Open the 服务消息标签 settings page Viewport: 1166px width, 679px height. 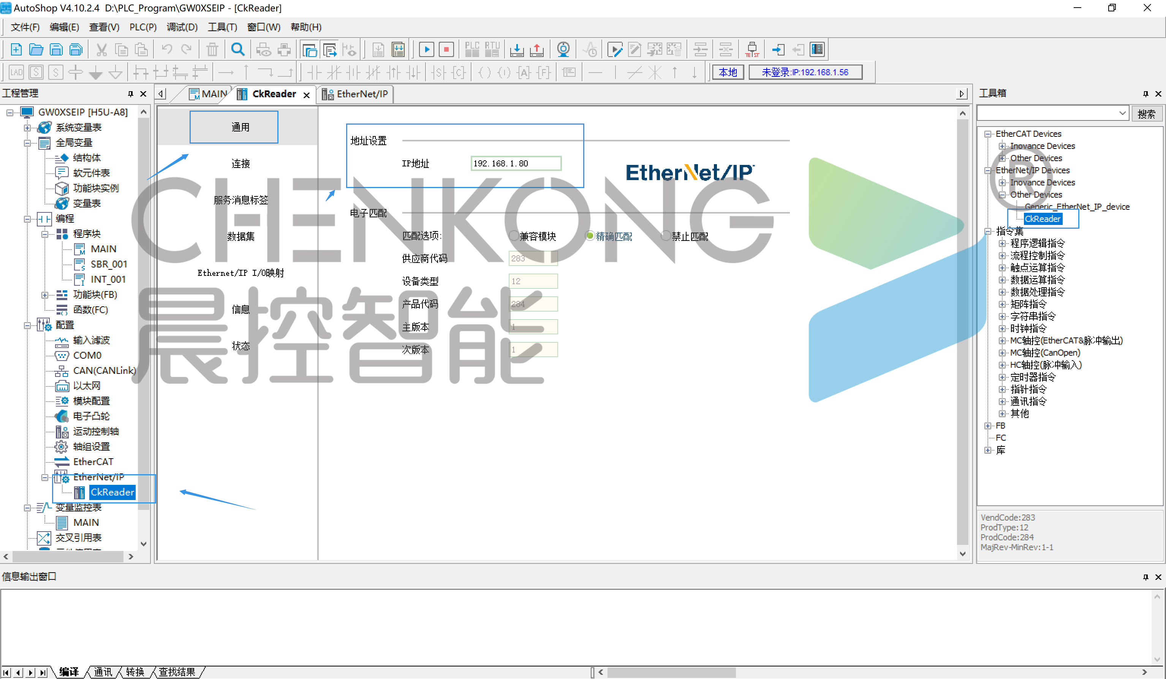coord(240,200)
